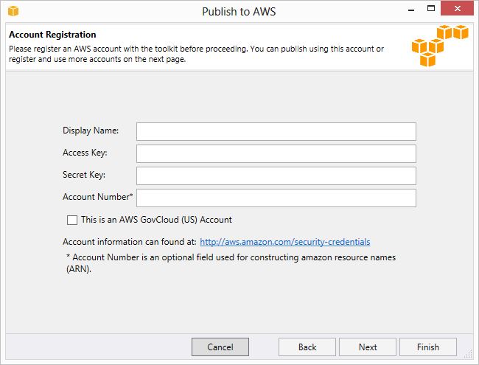Click into the Account Number field

click(x=276, y=198)
